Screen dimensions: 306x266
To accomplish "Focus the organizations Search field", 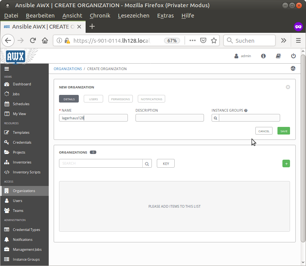I will tap(101, 163).
